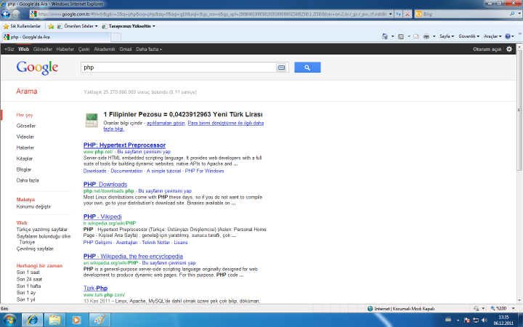Expand the Güvenlik menu dropdown
The width and height of the screenshot is (523, 327).
pyautogui.click(x=469, y=36)
